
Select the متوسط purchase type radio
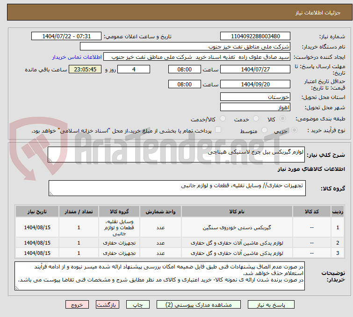pos(264,130)
